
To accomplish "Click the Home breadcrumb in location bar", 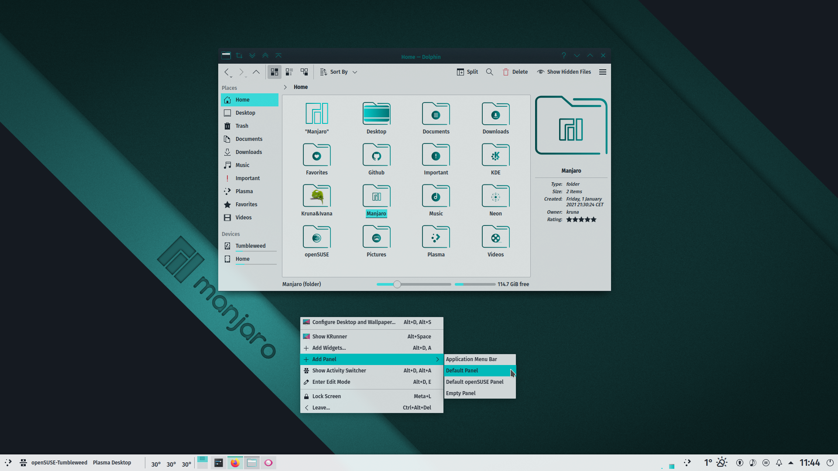I will pos(301,87).
